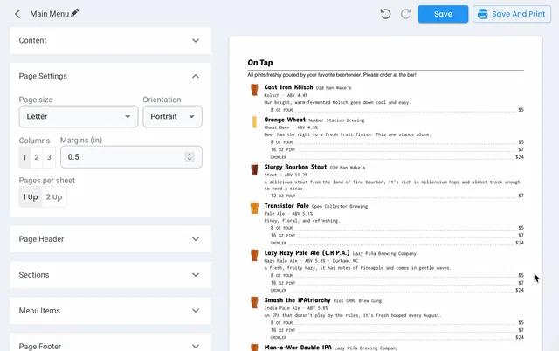Viewport: 559px width, 351px height.
Task: Click the Margins stepper arrows
Action: pyautogui.click(x=190, y=157)
